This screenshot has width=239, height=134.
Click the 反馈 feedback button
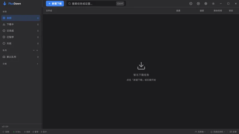pos(233,132)
